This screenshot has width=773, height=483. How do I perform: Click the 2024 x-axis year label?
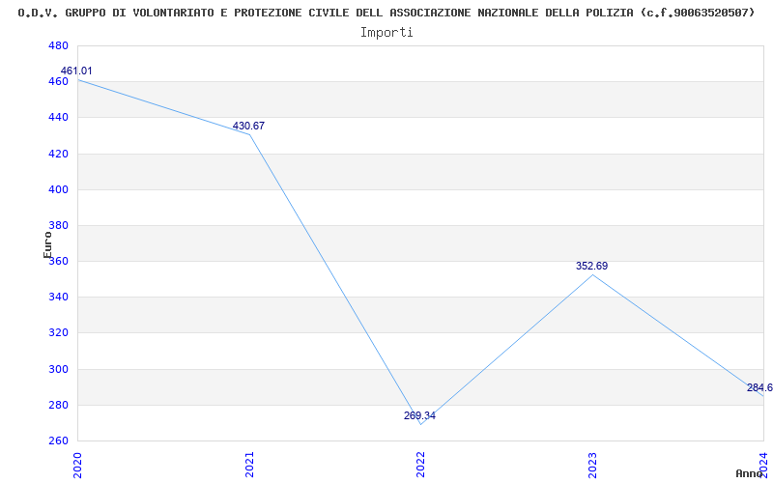[763, 464]
